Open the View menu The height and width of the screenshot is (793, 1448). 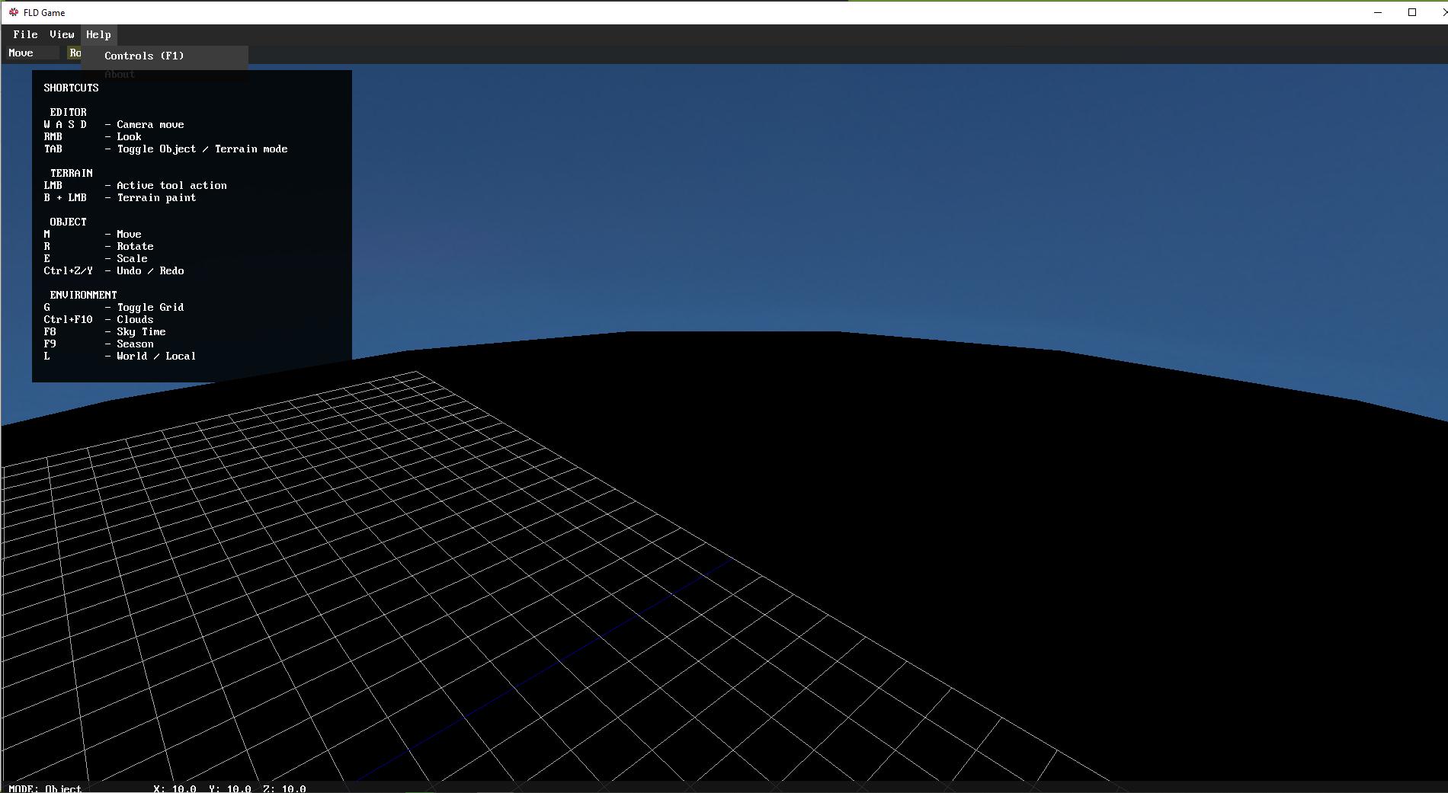coord(62,34)
